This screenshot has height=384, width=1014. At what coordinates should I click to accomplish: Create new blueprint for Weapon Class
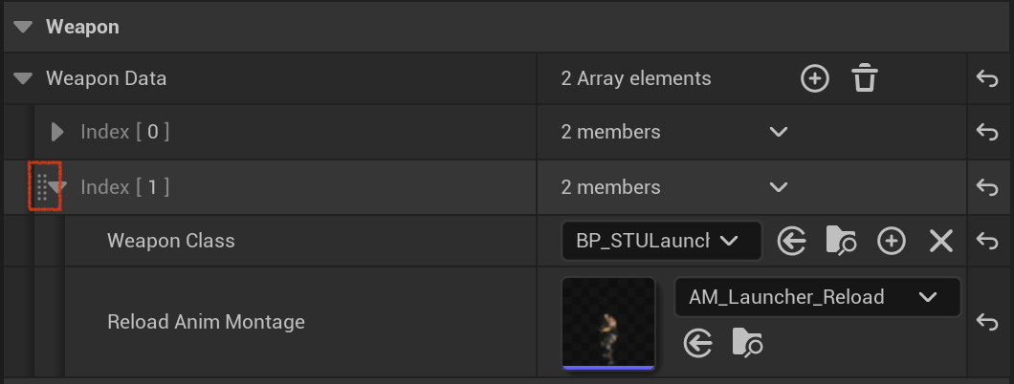coord(892,242)
